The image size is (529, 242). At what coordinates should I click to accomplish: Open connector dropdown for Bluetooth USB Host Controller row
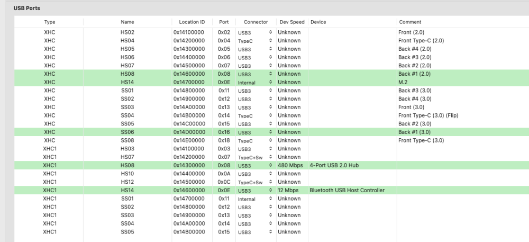click(x=256, y=191)
